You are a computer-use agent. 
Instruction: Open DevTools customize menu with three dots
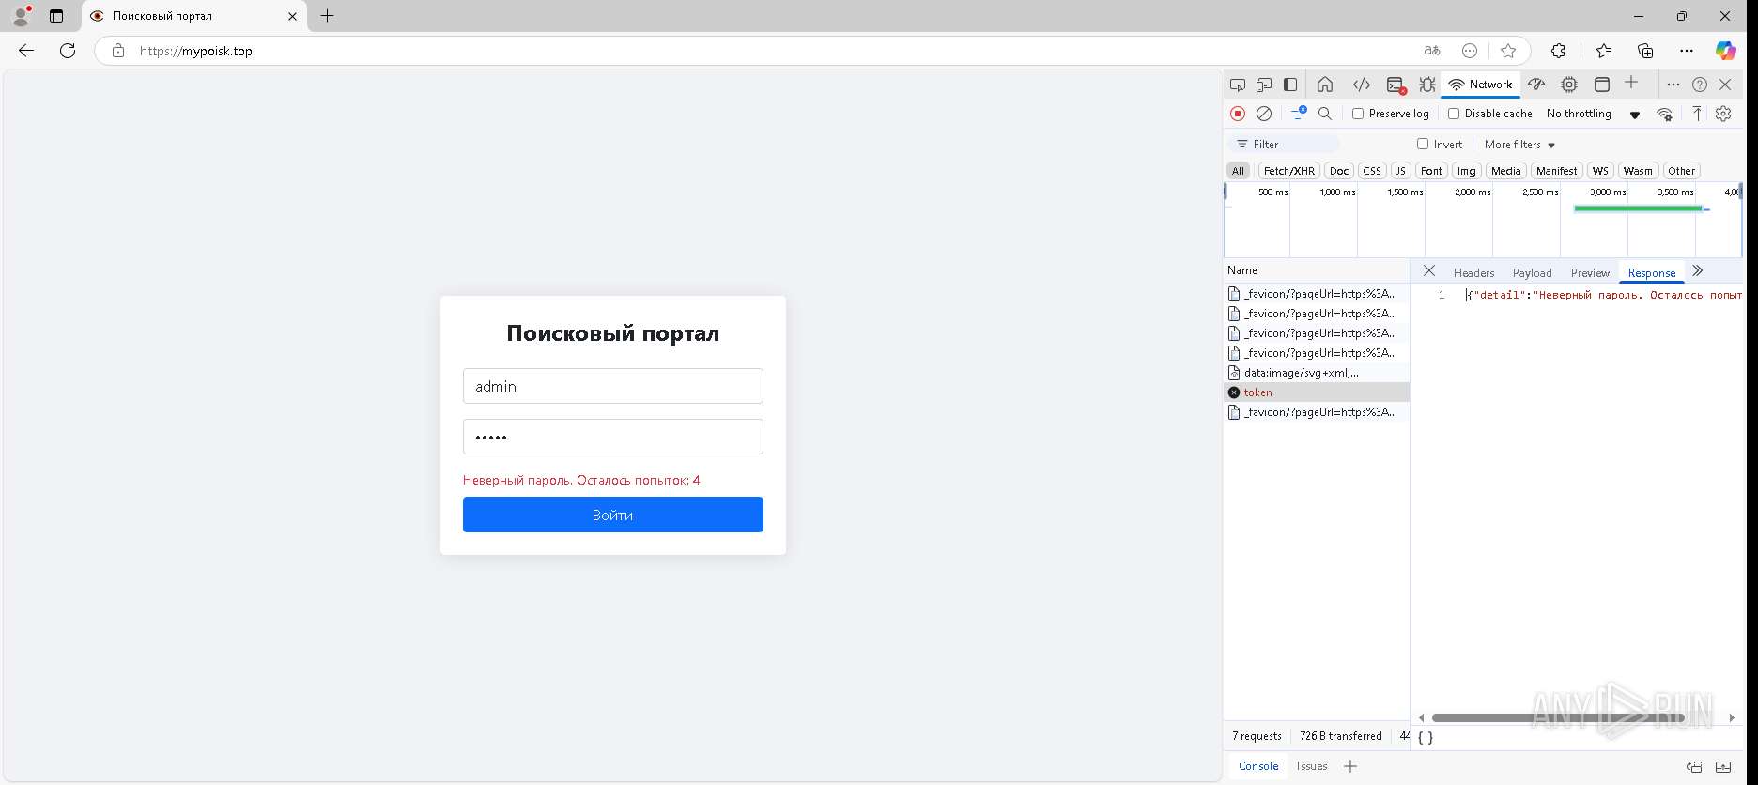pyautogui.click(x=1673, y=85)
